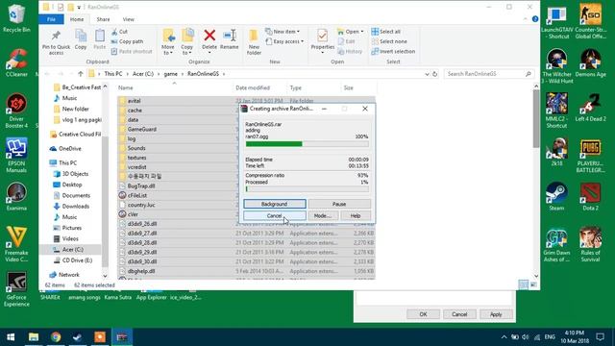The image size is (615, 346).
Task: Open the New item dropdown
Action: click(283, 32)
